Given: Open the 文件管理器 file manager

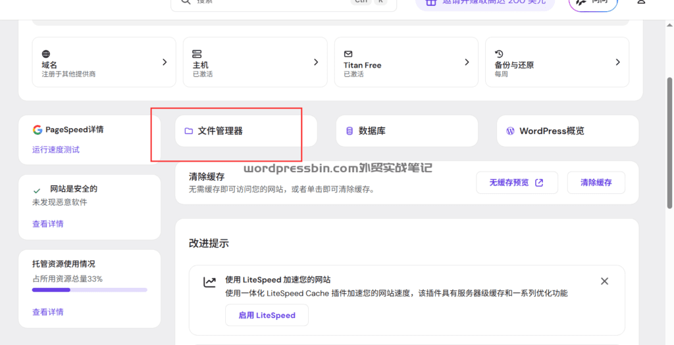Looking at the screenshot, I should click(x=246, y=131).
